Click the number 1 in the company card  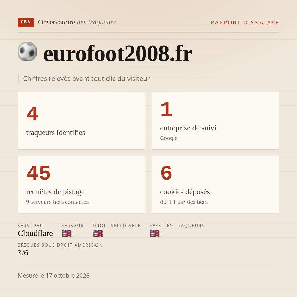(x=166, y=109)
